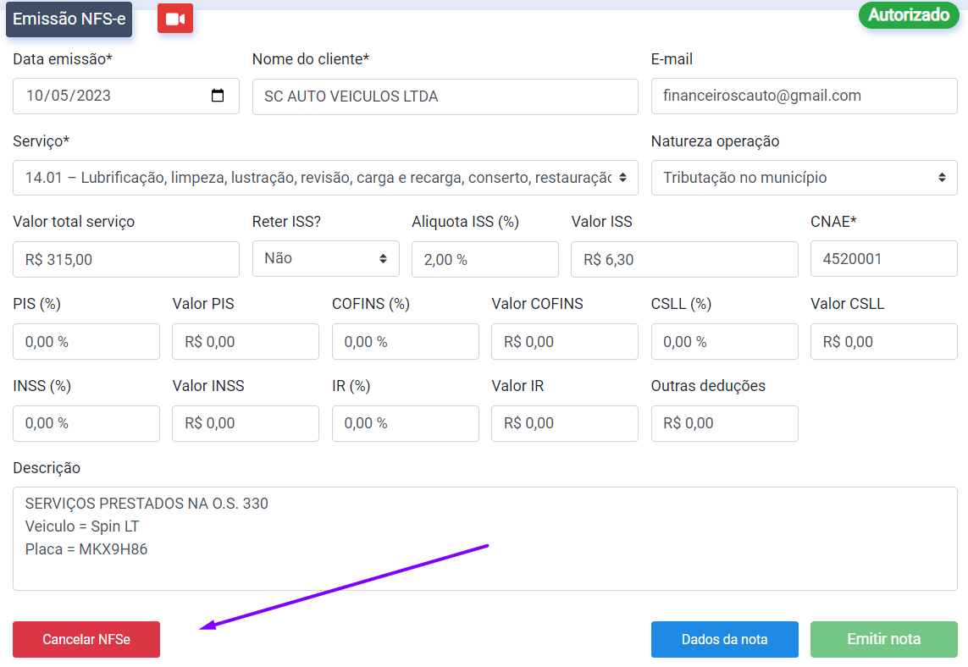Click the red video camera icon
968x667 pixels.
tap(175, 19)
